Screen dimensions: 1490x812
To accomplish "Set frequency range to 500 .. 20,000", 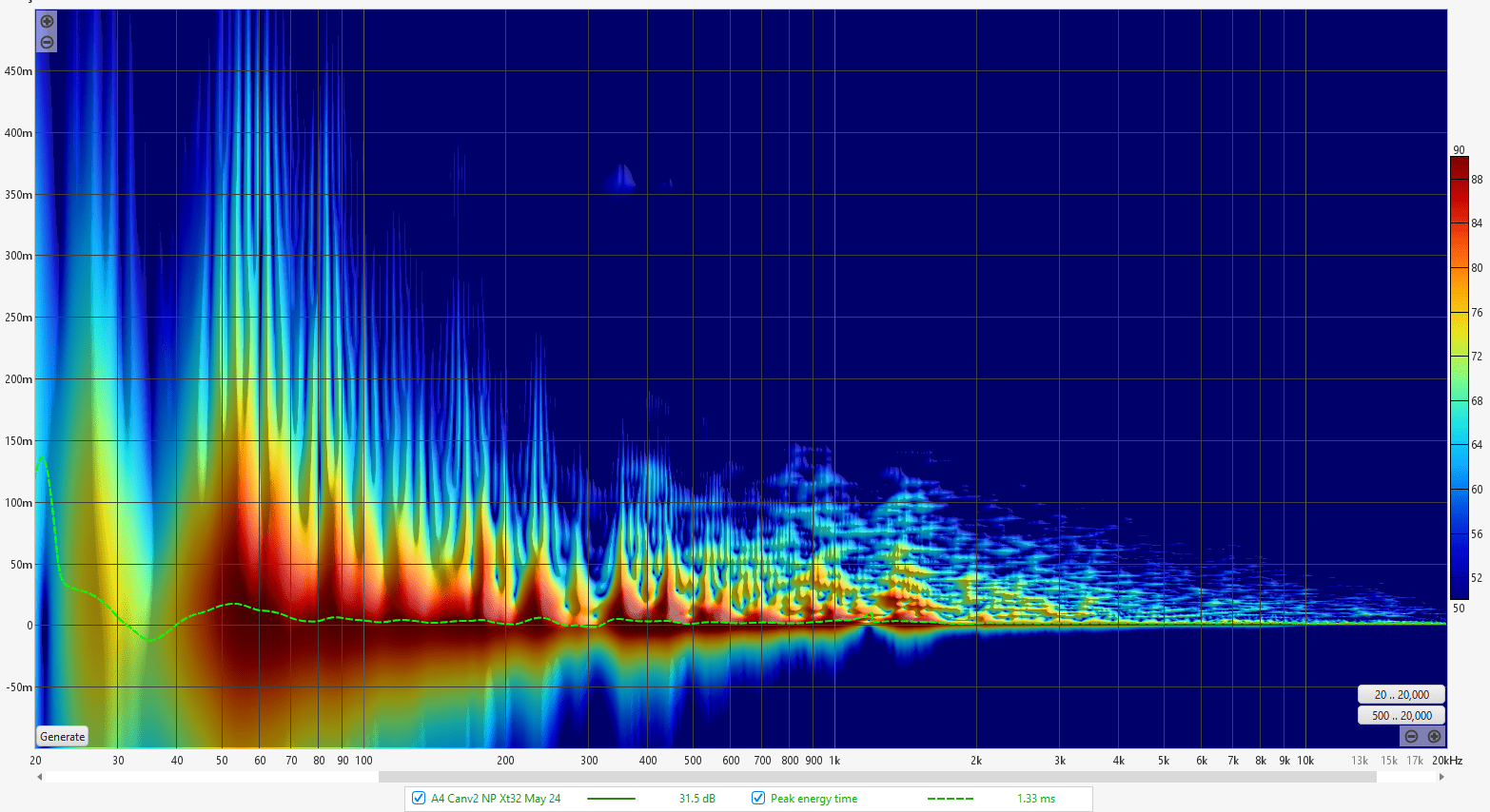I will 1402,716.
